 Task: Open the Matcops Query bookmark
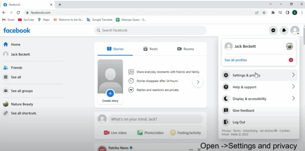(131, 20)
